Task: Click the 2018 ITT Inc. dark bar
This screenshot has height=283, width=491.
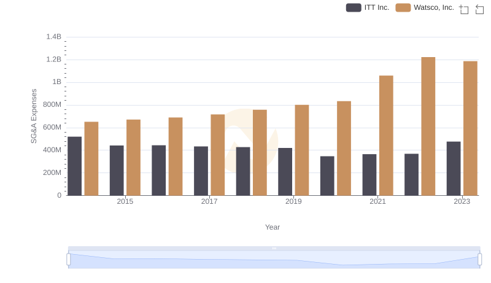Action: click(243, 171)
